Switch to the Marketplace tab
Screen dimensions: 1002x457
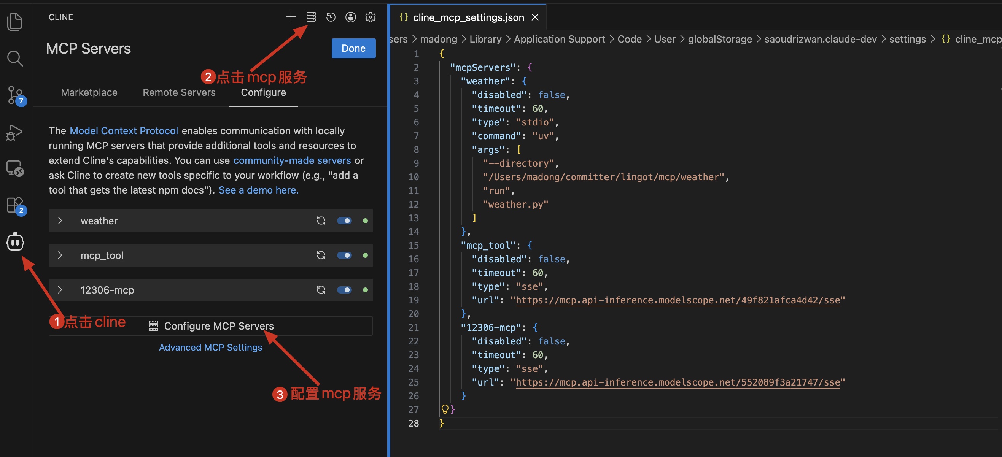[89, 92]
